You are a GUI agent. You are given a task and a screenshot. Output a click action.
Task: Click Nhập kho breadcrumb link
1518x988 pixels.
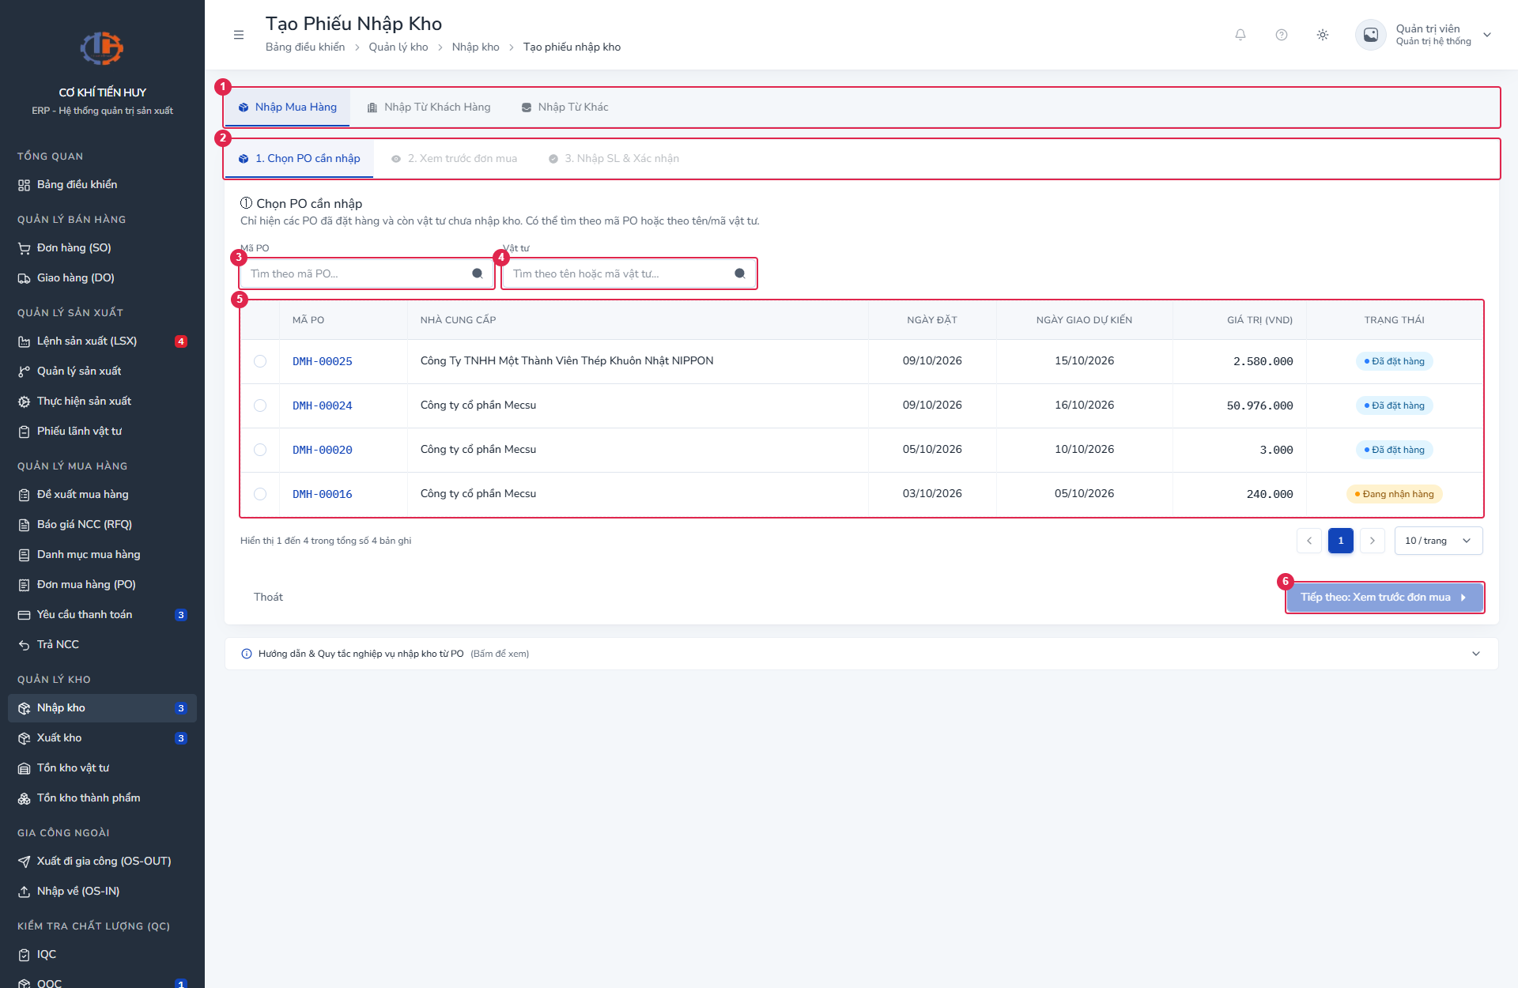click(476, 47)
